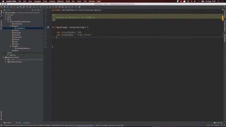
Task: Click the yellow marker on the editor scrollbar
Action: pos(223,18)
